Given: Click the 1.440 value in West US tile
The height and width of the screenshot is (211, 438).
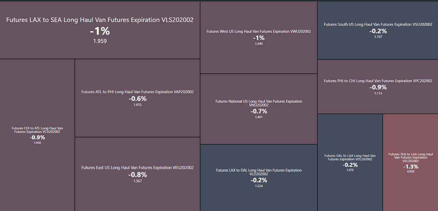Looking at the screenshot, I should point(258,44).
